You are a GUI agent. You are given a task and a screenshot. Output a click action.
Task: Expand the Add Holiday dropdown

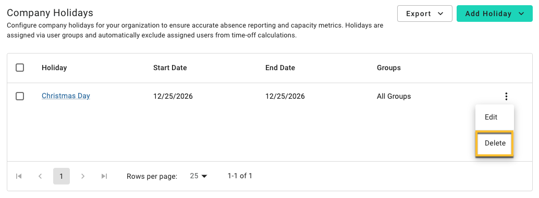[x=494, y=14]
